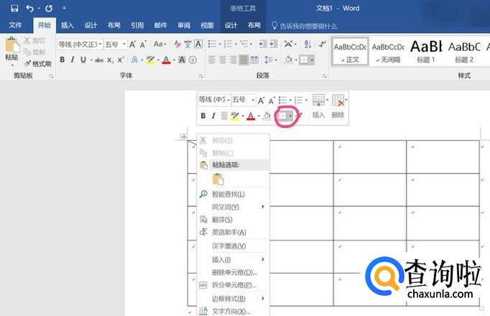This screenshot has width=490, height=316.
Task: Toggle Bold in the ribbon font group
Action: [63, 60]
